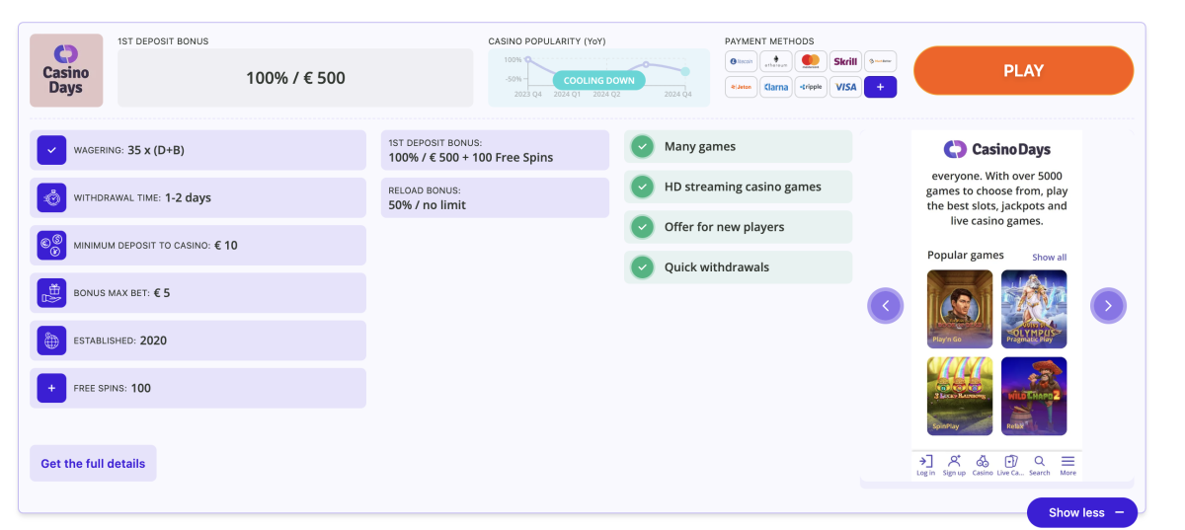Click Show all link beside Popular games
Image resolution: width=1185 pixels, height=530 pixels.
1050,257
